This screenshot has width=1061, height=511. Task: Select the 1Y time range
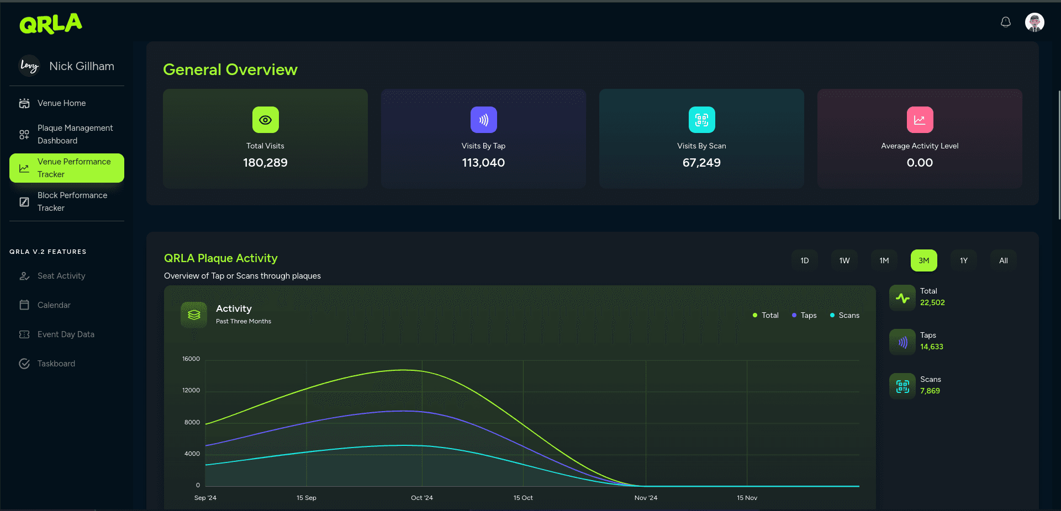[964, 260]
